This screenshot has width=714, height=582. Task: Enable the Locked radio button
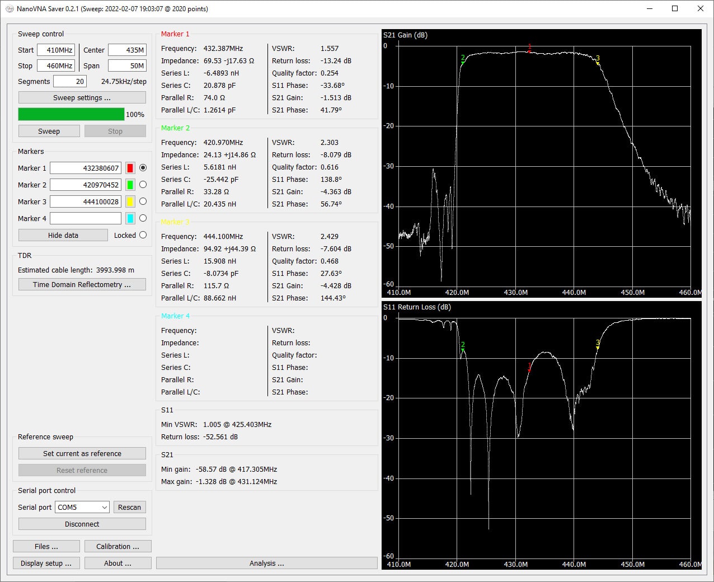(x=143, y=235)
